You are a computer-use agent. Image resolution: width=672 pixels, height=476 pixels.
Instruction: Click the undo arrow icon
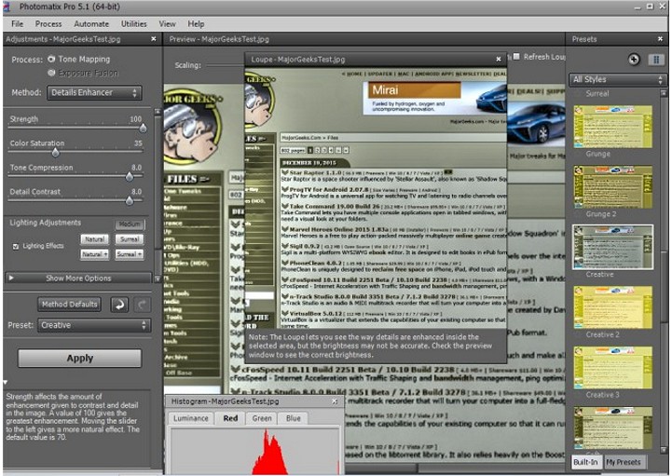119,305
